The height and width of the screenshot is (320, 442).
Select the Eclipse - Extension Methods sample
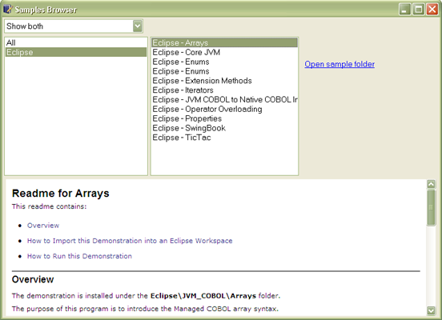click(224, 81)
